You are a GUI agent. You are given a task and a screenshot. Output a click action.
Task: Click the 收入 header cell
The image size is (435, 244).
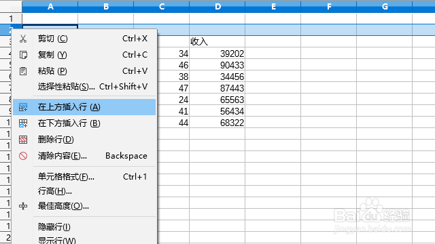click(x=217, y=42)
